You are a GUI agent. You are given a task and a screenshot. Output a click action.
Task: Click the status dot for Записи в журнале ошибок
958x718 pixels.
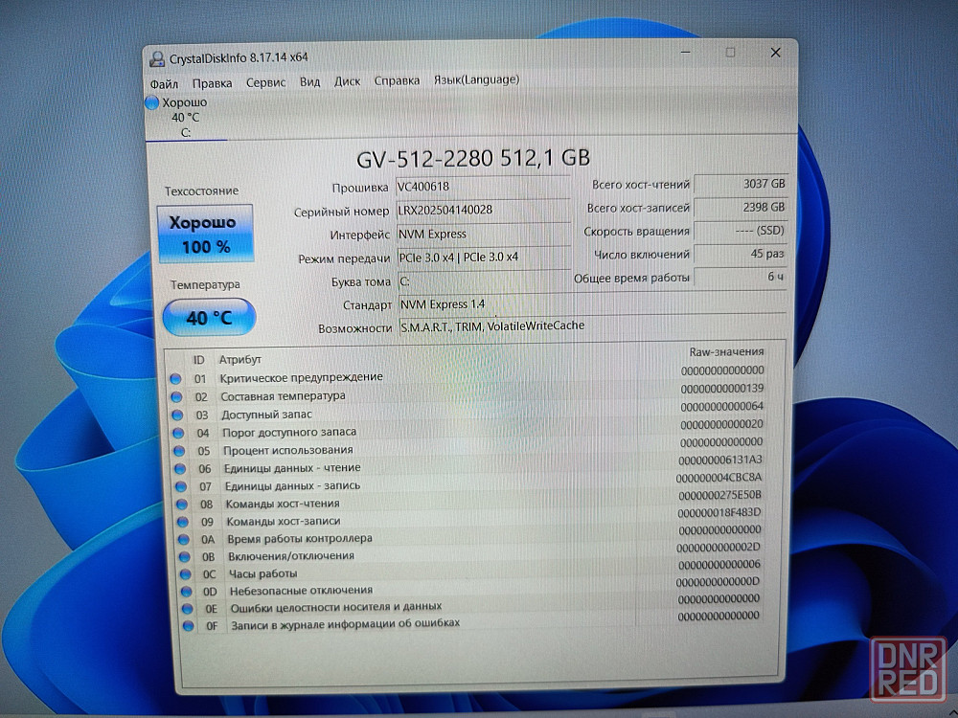click(x=188, y=626)
